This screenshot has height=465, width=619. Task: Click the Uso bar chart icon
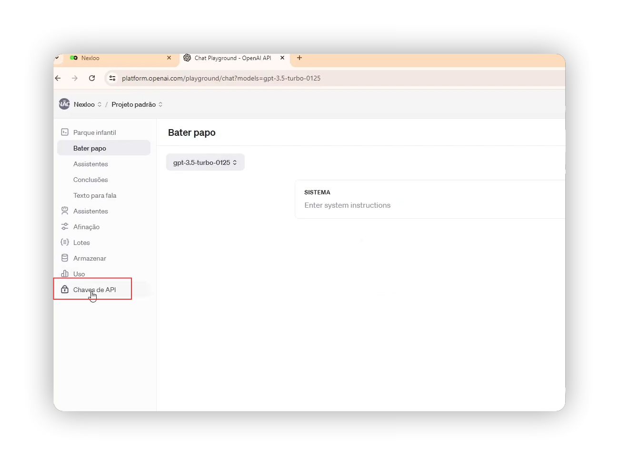(65, 273)
